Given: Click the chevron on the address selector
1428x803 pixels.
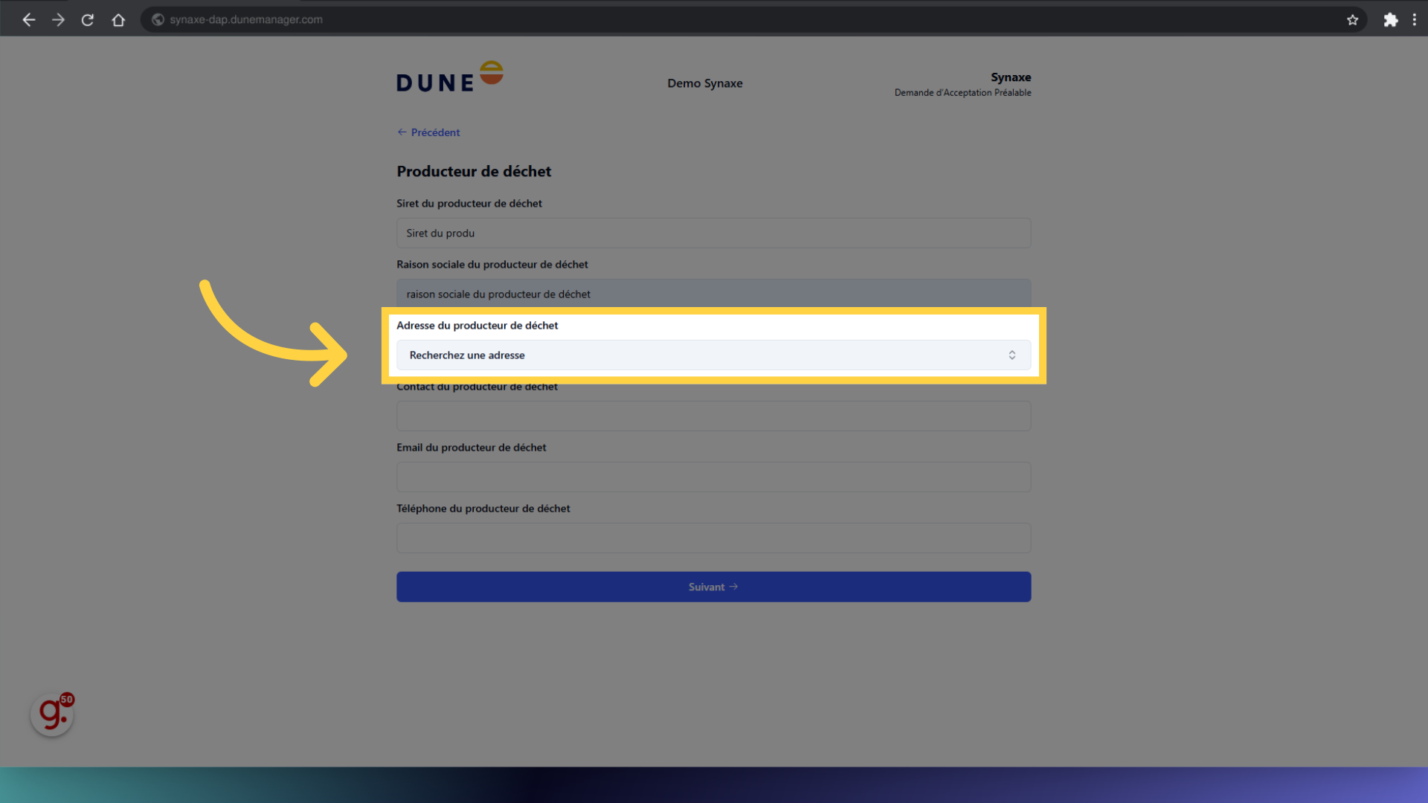Looking at the screenshot, I should tap(1012, 355).
